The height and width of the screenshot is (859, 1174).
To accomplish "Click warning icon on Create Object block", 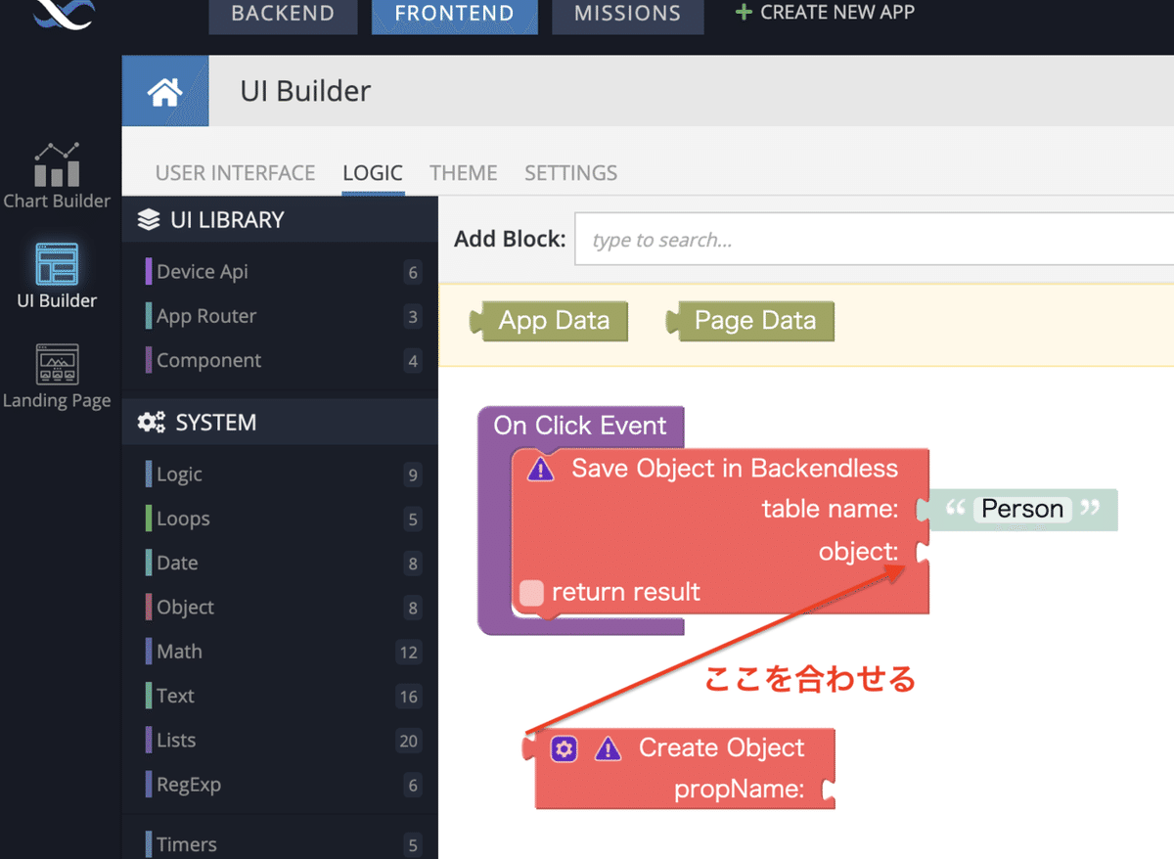I will pos(608,749).
